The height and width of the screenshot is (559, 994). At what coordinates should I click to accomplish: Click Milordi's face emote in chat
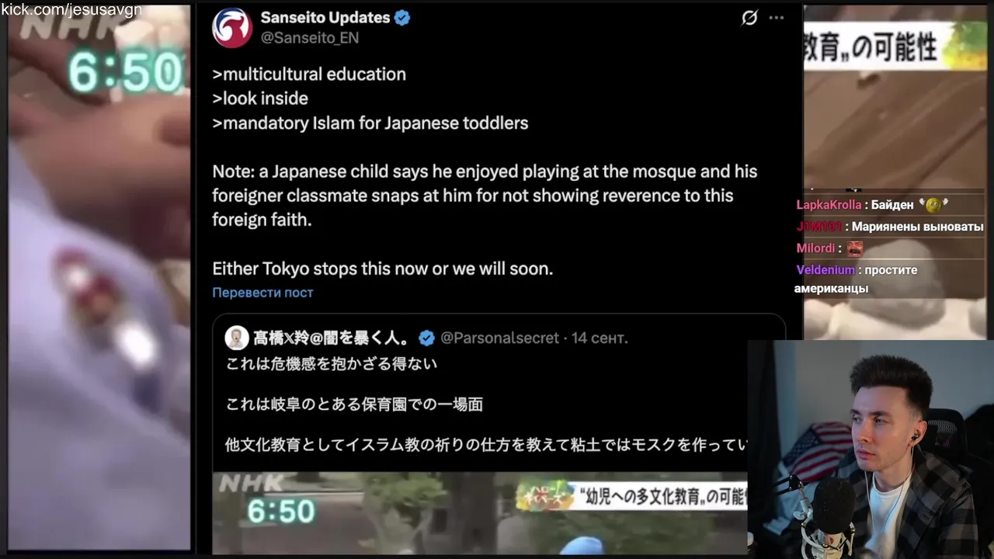855,248
